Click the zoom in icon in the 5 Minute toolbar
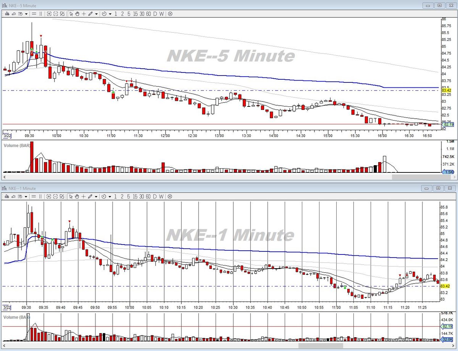The image size is (458, 351). point(49,14)
